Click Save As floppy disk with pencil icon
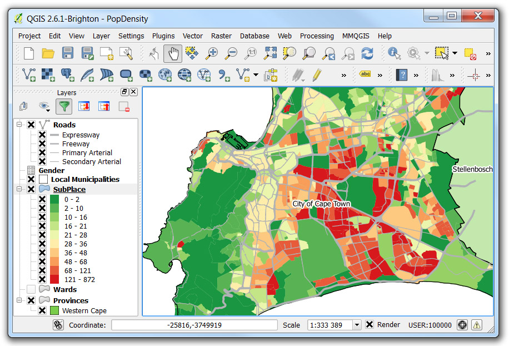 [x=87, y=53]
